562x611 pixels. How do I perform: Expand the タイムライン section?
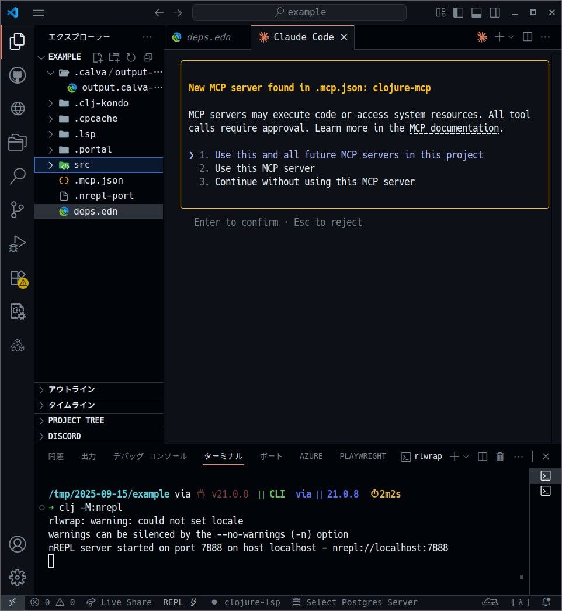[x=99, y=405]
